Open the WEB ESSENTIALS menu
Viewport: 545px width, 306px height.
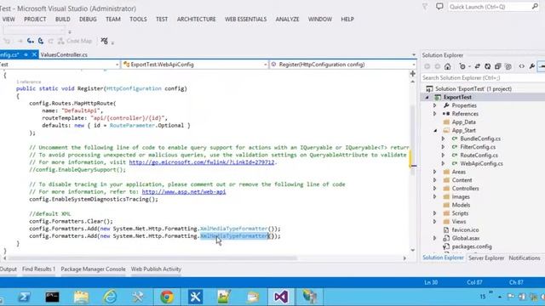coord(246,20)
